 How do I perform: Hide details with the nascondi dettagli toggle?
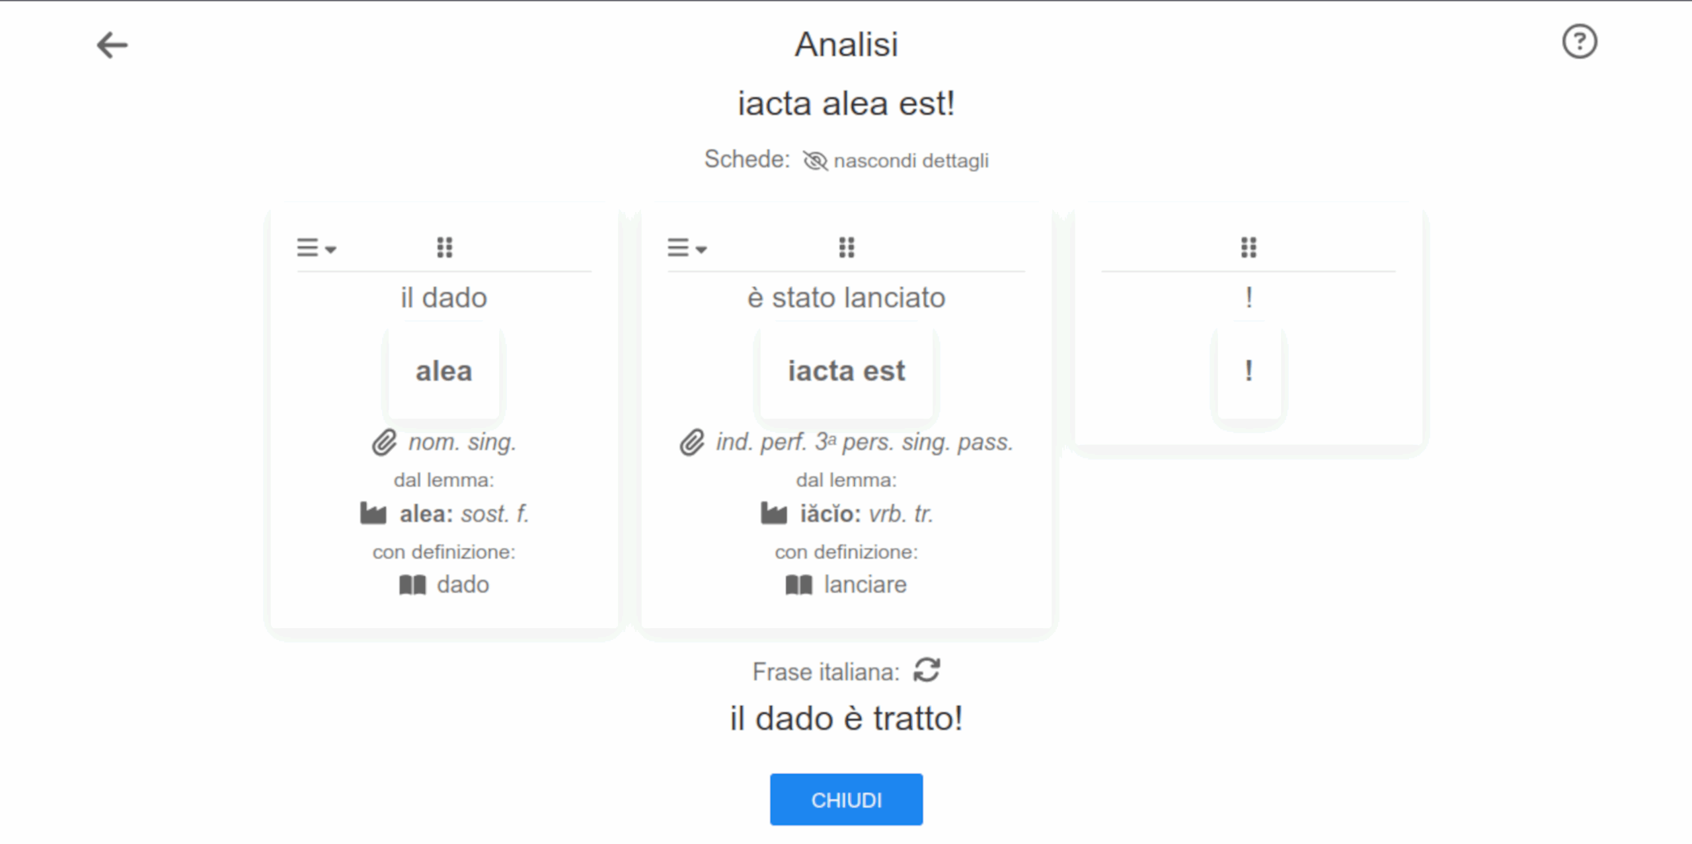[896, 160]
